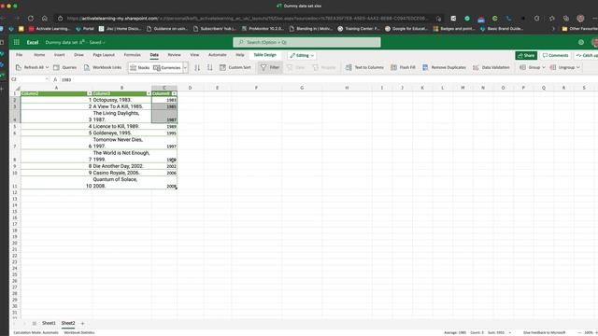Reload the page with the browser refresh icon
The image size is (598, 336).
pyautogui.click(x=31, y=19)
